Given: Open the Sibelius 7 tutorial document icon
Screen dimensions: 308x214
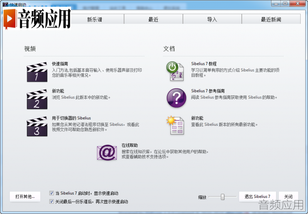Looking at the screenshot, I should [176, 71].
